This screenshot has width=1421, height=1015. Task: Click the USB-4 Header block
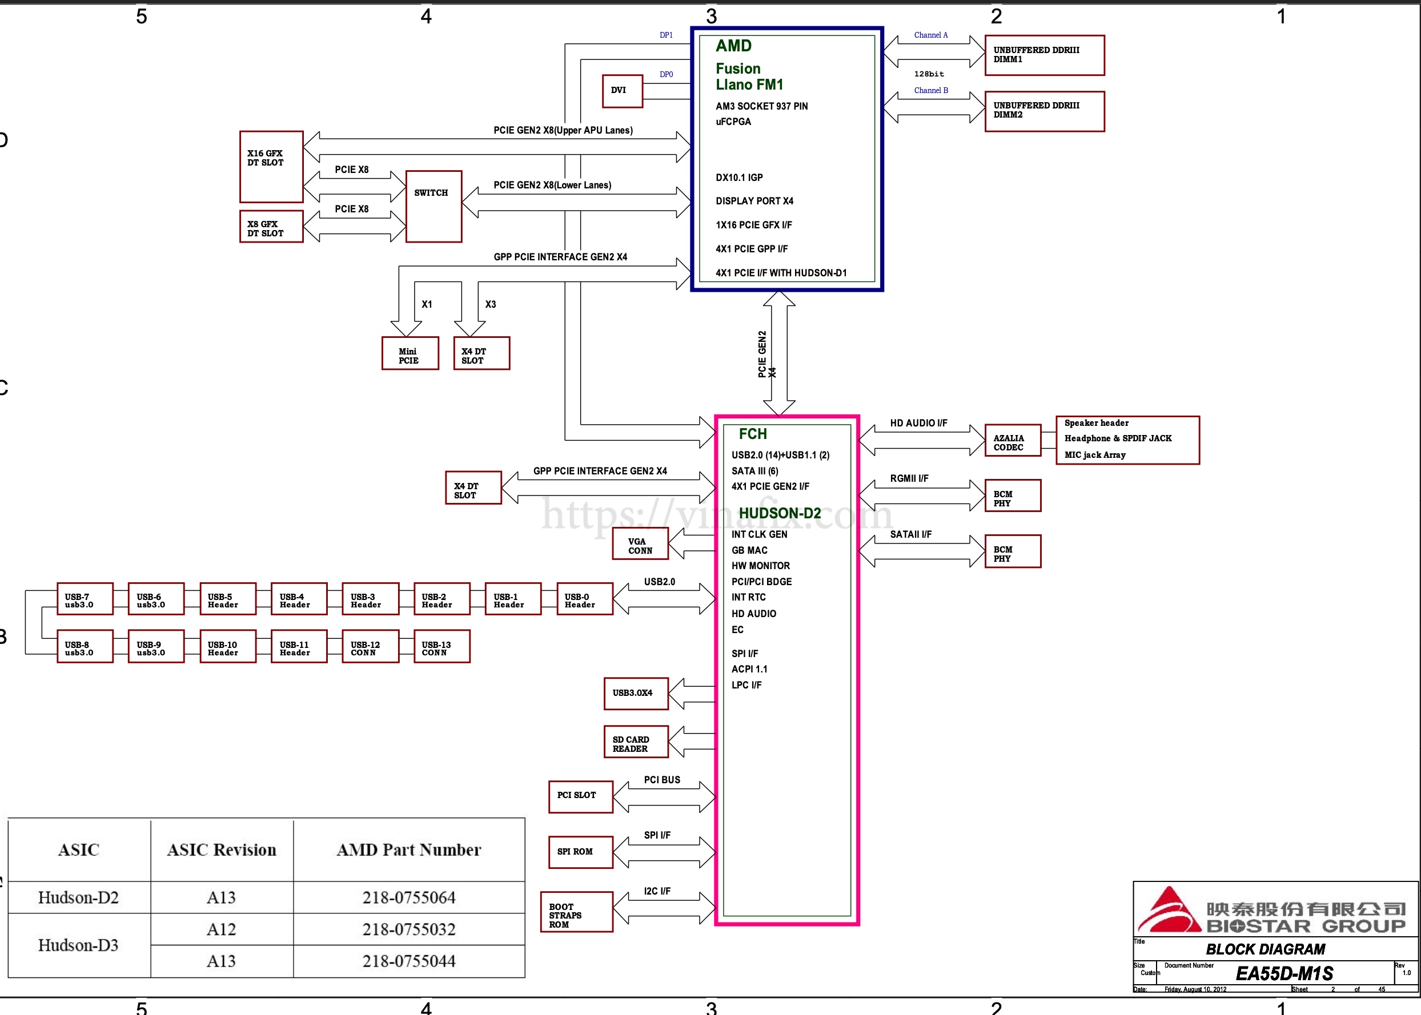tap(299, 599)
